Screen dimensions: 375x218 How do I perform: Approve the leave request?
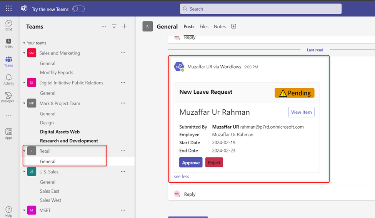[x=191, y=162]
